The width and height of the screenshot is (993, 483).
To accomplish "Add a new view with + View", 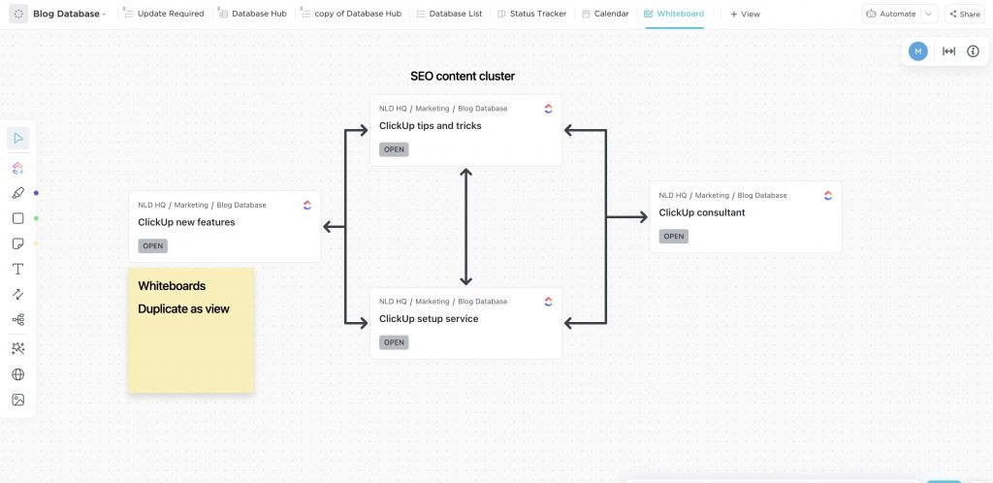I will tap(745, 14).
